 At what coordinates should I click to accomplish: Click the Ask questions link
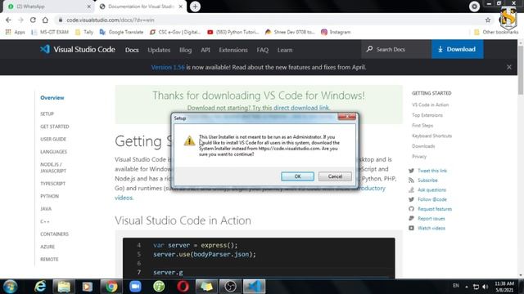(431, 190)
